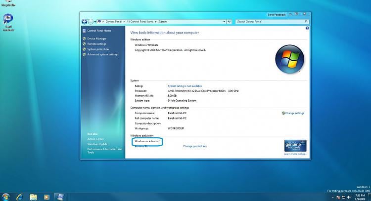The image size is (371, 201).
Task: Expand arrow after Control Panel breadcrumb
Action: coord(124,22)
